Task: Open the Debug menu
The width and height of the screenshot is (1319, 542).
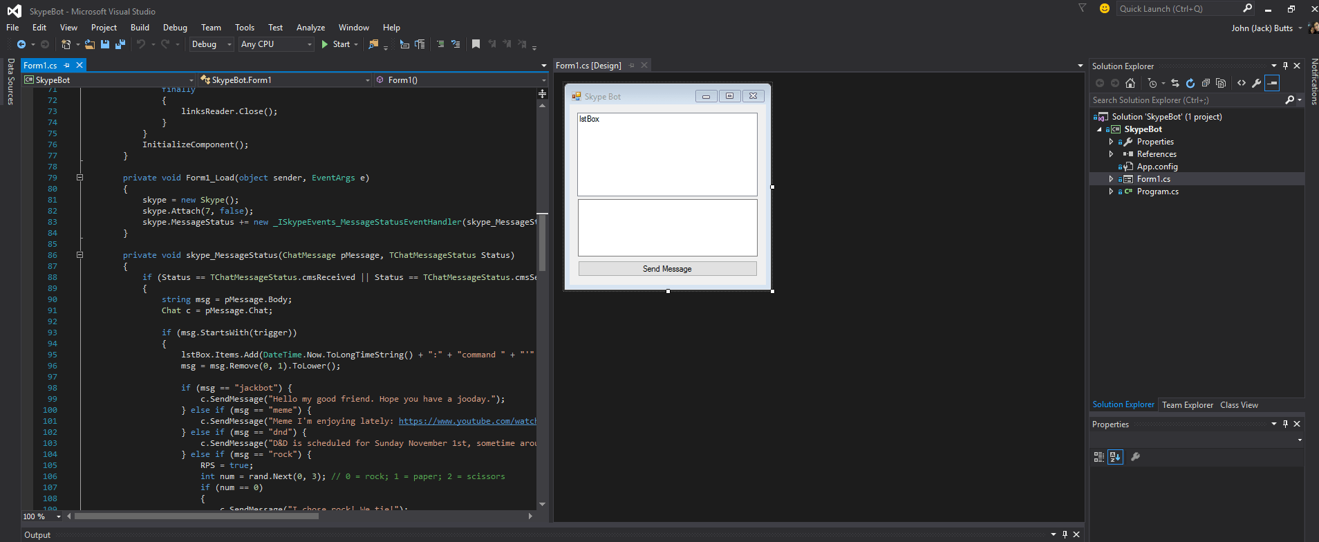Action: [175, 28]
